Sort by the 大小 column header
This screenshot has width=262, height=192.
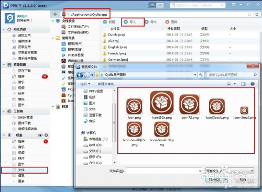[x=233, y=29]
